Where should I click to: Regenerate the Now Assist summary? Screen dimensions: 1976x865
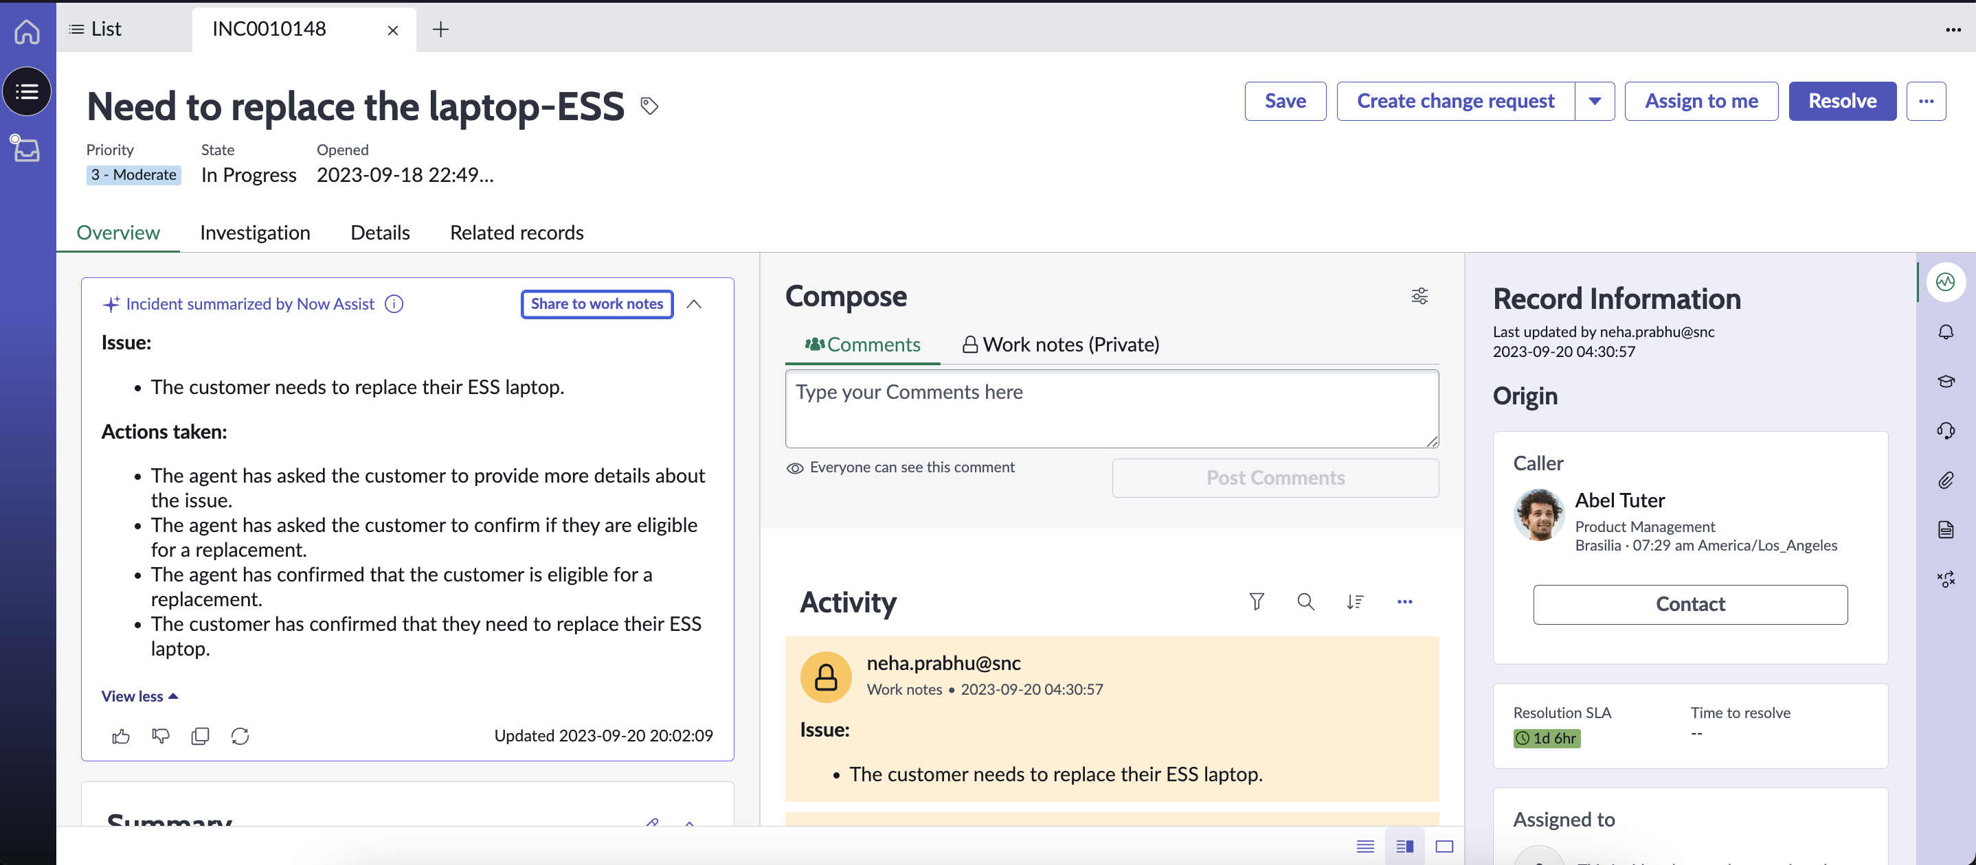(240, 735)
